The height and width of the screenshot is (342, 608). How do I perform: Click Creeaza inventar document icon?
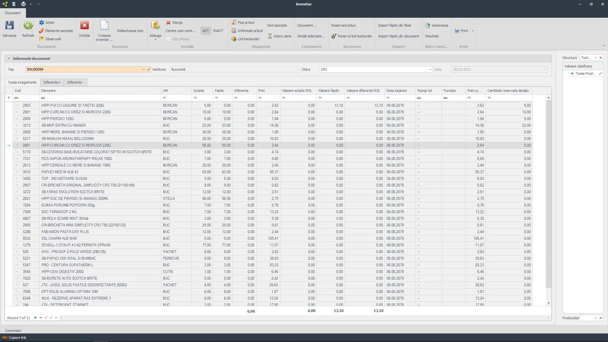click(x=104, y=26)
